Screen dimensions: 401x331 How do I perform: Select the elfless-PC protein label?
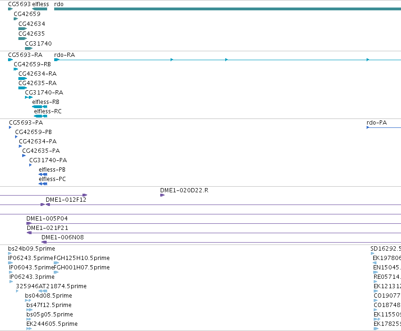click(x=52, y=180)
